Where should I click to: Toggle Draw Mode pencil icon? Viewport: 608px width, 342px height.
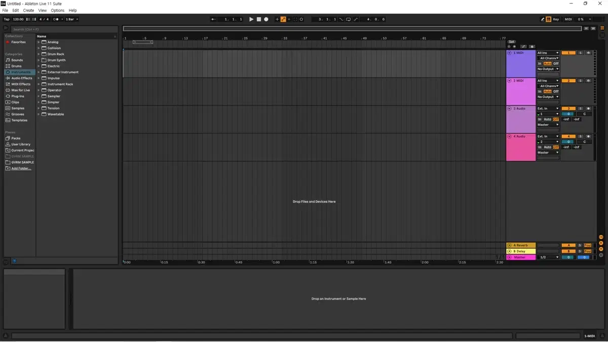coord(543,19)
